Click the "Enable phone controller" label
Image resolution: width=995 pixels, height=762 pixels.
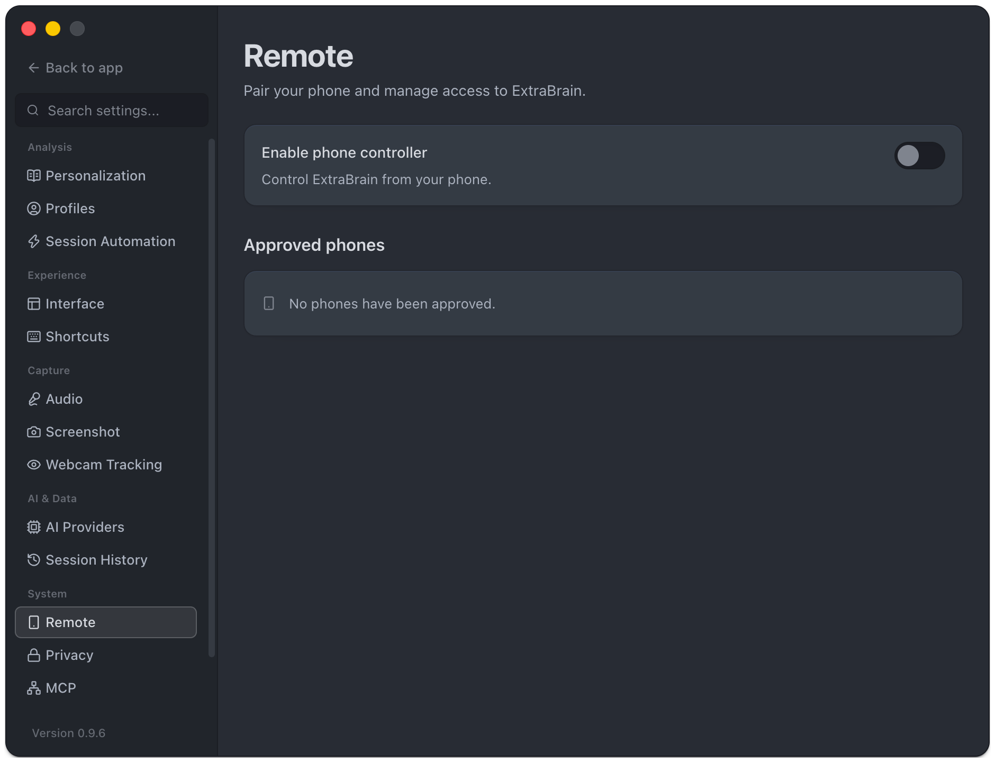pos(345,152)
